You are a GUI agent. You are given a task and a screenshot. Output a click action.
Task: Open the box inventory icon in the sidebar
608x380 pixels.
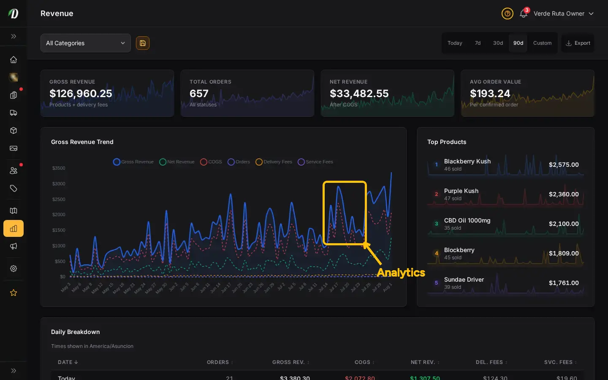click(x=14, y=130)
